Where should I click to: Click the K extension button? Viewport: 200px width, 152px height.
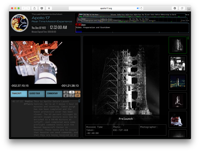point(49,8)
